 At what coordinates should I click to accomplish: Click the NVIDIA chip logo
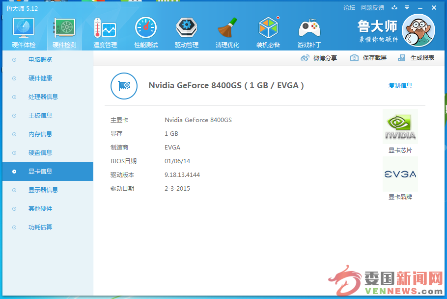coord(400,126)
